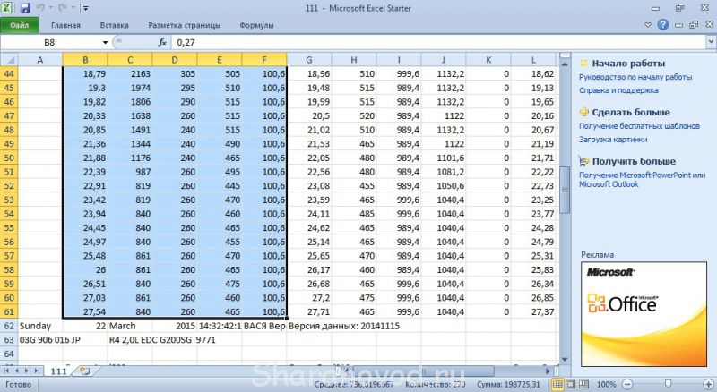The height and width of the screenshot is (392, 717).
Task: Switch to the Вставка ribbon tab
Action: click(x=114, y=26)
